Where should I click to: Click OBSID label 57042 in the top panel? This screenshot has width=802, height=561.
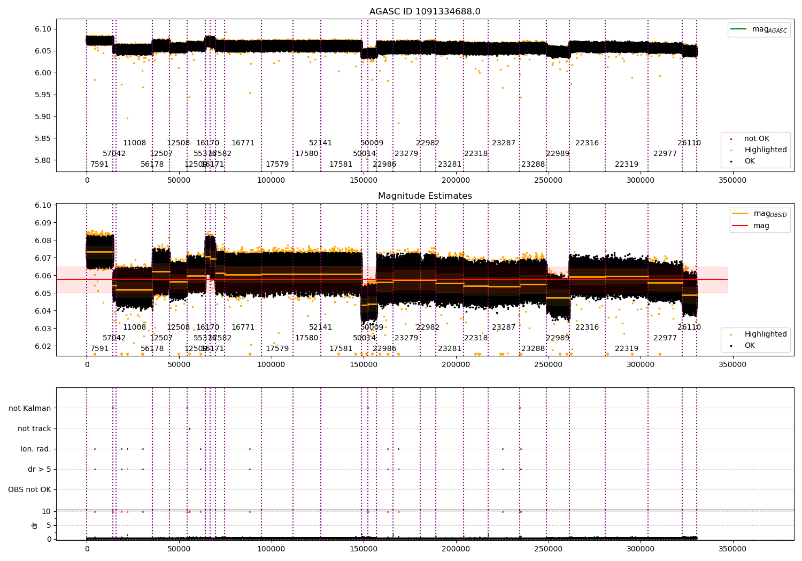(114, 154)
